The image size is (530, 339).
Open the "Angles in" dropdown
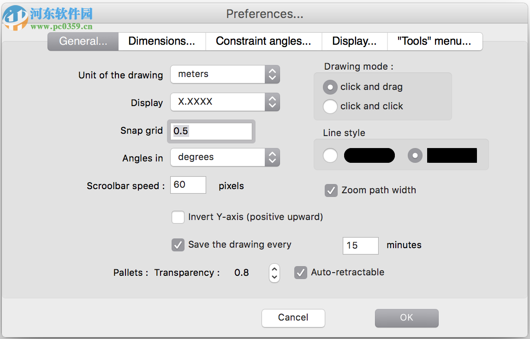point(225,157)
